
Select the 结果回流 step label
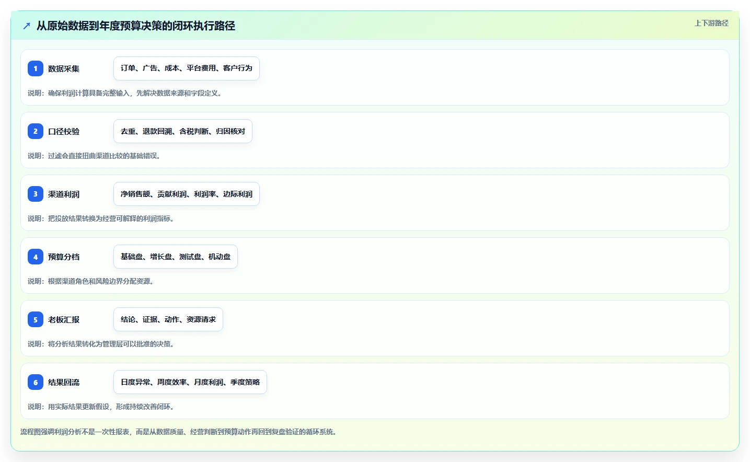coord(64,382)
